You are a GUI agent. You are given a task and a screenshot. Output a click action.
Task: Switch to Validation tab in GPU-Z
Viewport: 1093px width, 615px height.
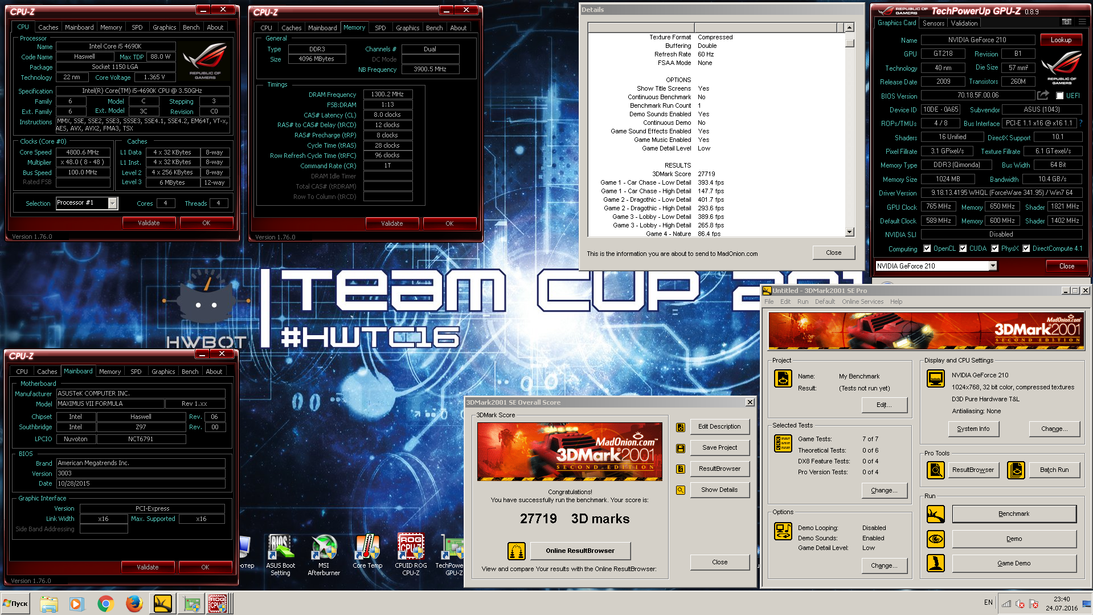coord(964,23)
